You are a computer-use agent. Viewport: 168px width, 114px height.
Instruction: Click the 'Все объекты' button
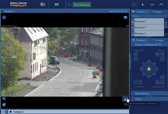82,5
